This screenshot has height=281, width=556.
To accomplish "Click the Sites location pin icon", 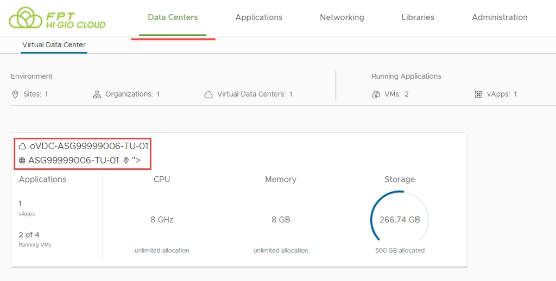I will (x=15, y=94).
